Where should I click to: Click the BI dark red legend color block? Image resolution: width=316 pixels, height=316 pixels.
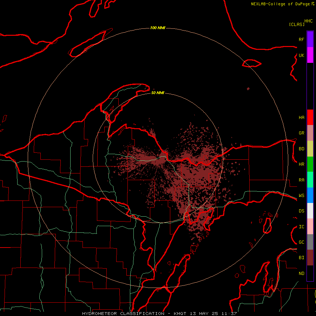pos(310,258)
